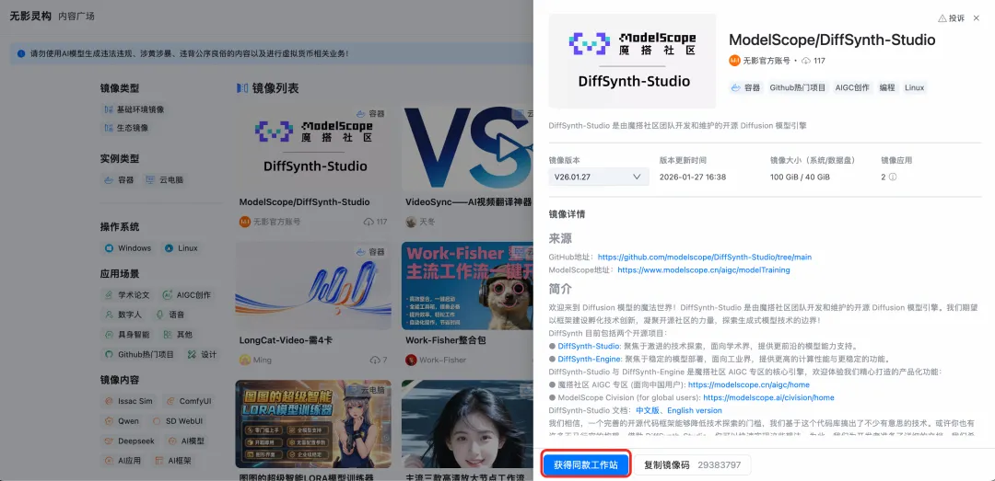
Task: Open the VideoSync card thumbnail
Action: [x=467, y=148]
